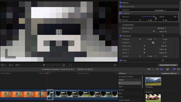Open the Installed Effects popup menu
This screenshot has width=181, height=102.
(x=170, y=73)
